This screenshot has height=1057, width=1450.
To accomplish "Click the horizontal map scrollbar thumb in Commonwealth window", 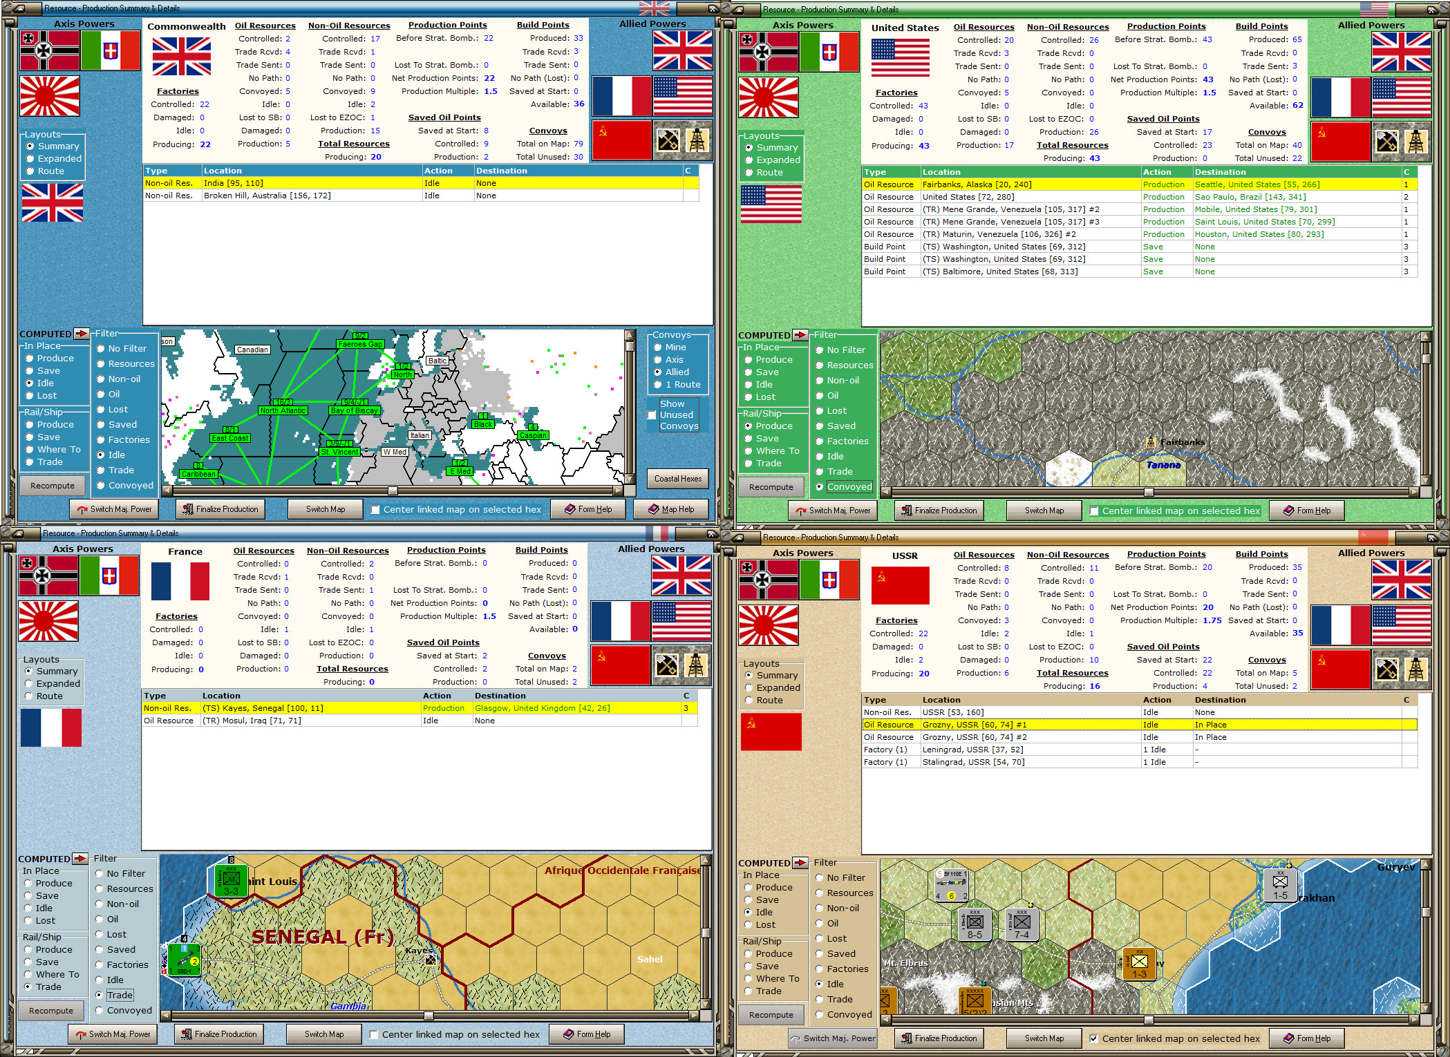I will coord(393,491).
